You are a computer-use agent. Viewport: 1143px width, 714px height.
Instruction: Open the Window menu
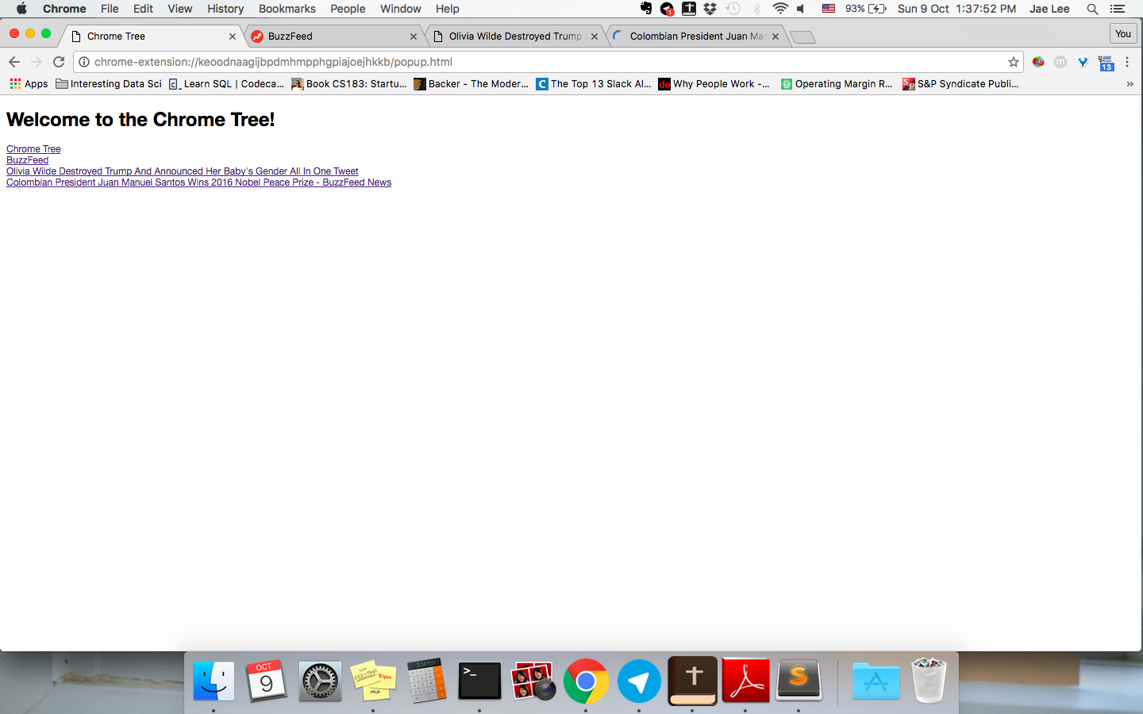pos(400,9)
